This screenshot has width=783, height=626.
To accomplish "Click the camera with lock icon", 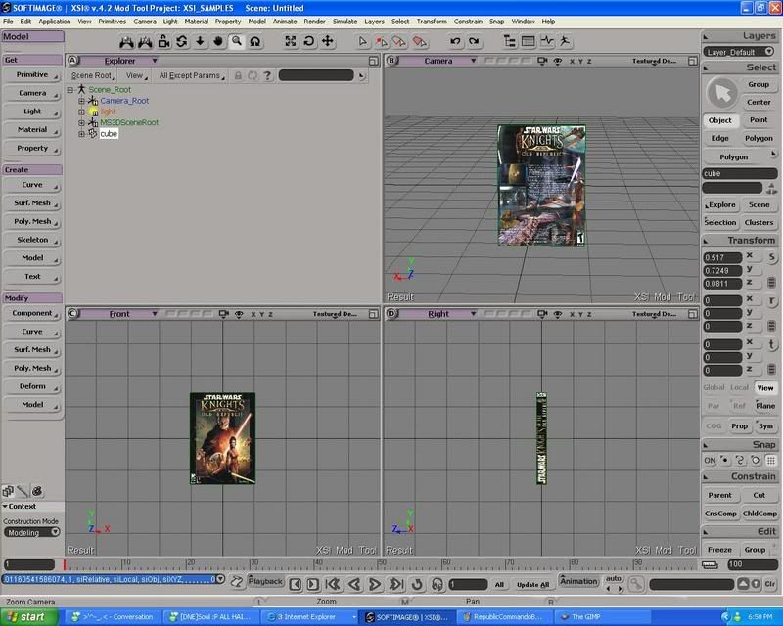I will [163, 41].
